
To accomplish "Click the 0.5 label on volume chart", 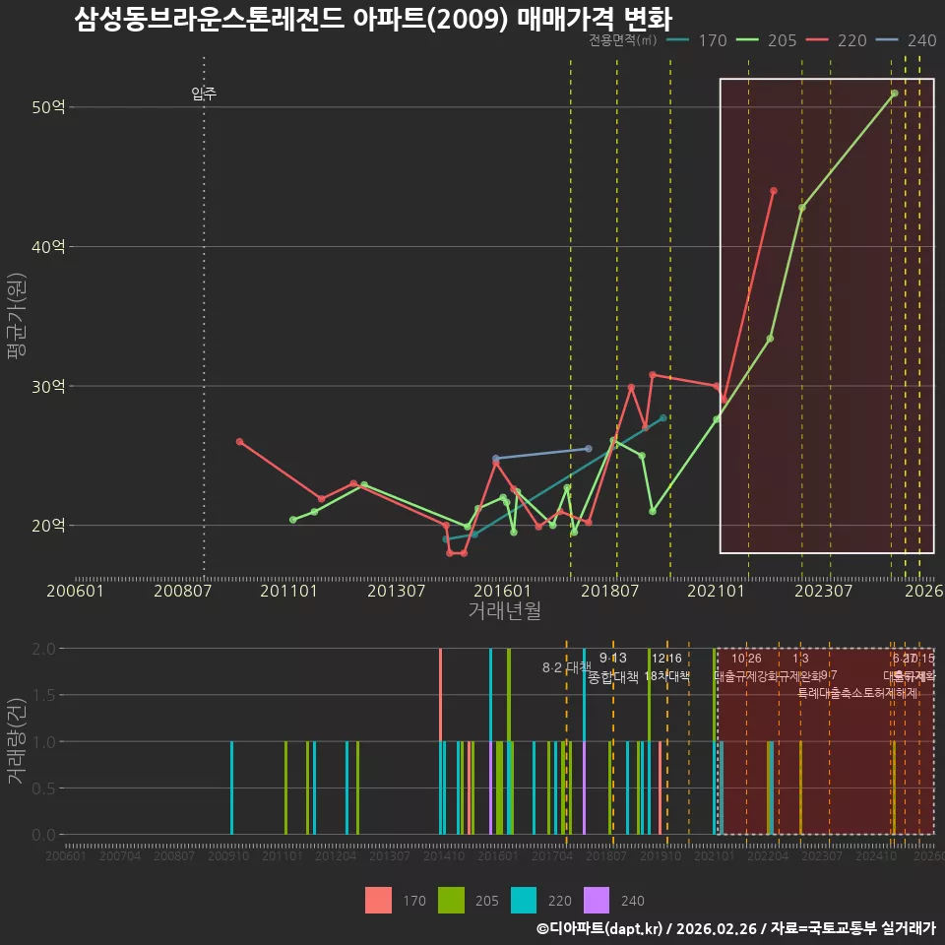I will coord(43,788).
